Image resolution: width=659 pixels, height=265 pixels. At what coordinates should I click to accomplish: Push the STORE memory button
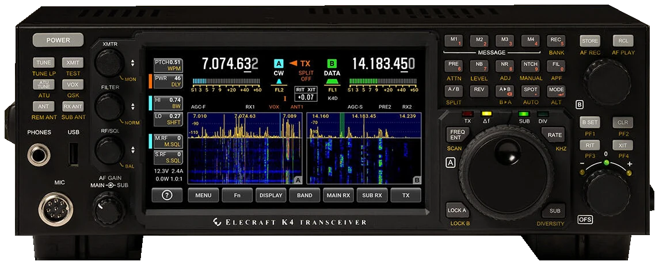tap(590, 41)
